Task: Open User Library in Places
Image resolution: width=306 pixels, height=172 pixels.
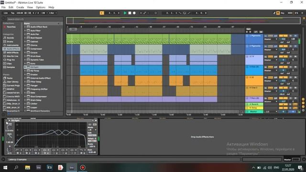Action: pos(11,82)
